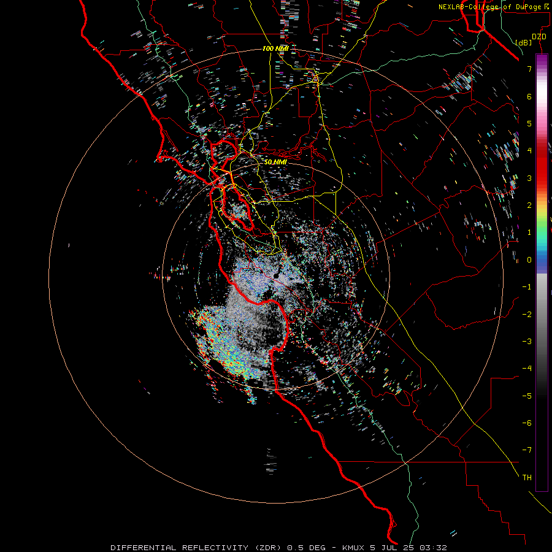The height and width of the screenshot is (552, 552).
Task: Click the -4 value on the color scale
Action: pos(527,369)
